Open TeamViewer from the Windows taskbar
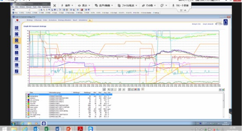Image resolution: width=242 pixels, height=131 pixels. coord(91,129)
